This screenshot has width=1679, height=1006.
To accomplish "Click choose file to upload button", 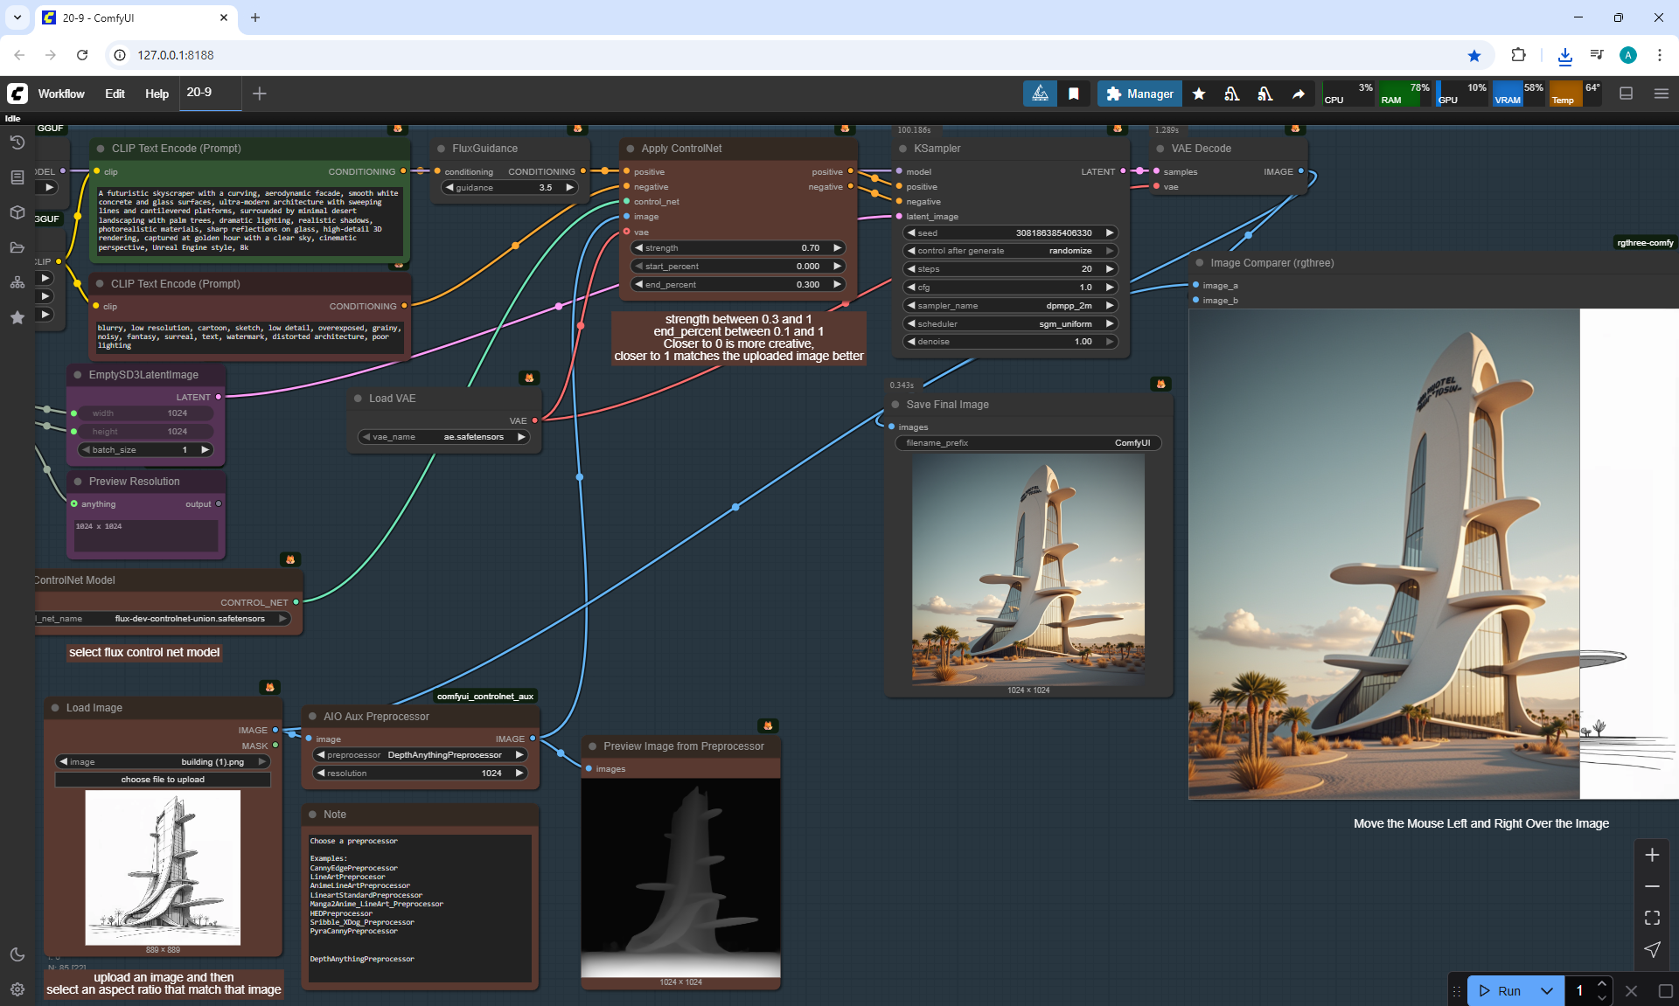I will [x=163, y=780].
